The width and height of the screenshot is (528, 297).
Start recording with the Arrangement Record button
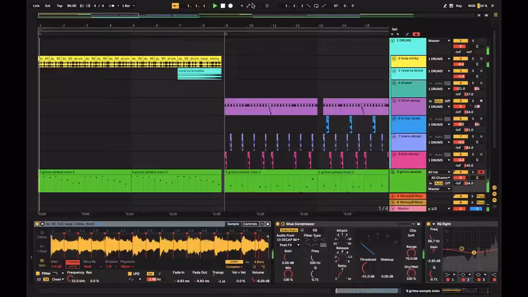pos(231,6)
